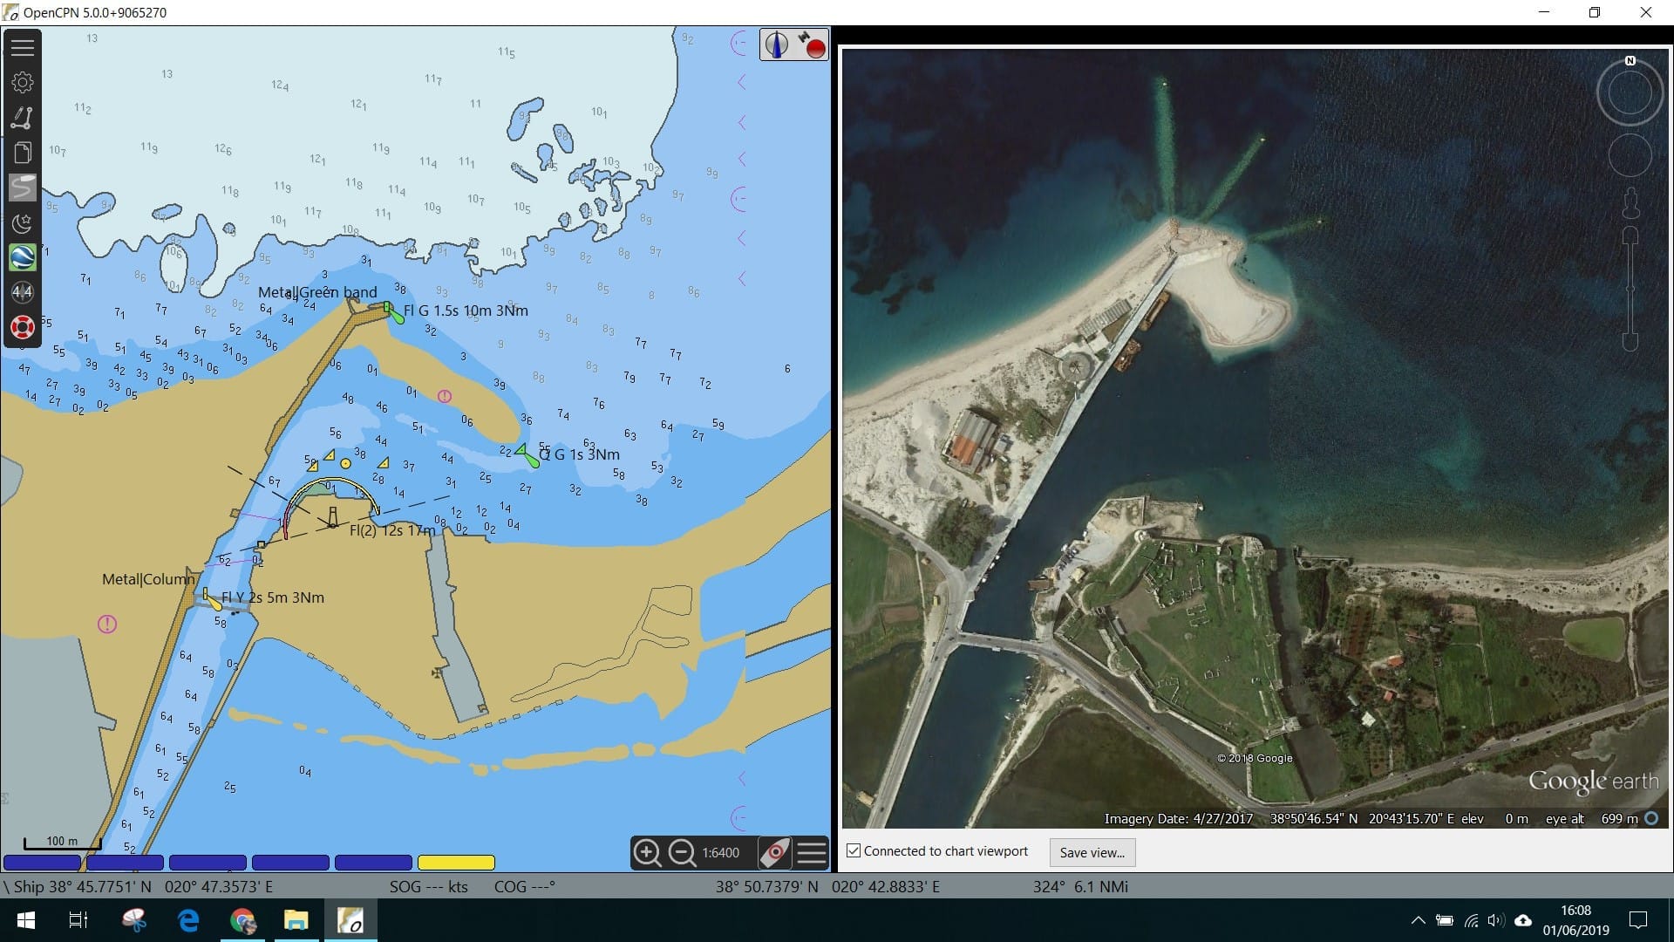Open Route and Mark Manager
Viewport: 1674px width, 942px height.
[23, 153]
